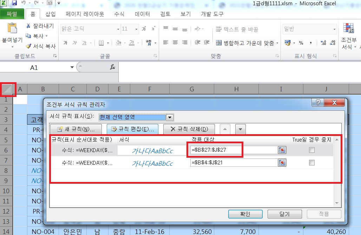Click the Save icon in quick access toolbar
The image size is (361, 235).
[14, 3]
